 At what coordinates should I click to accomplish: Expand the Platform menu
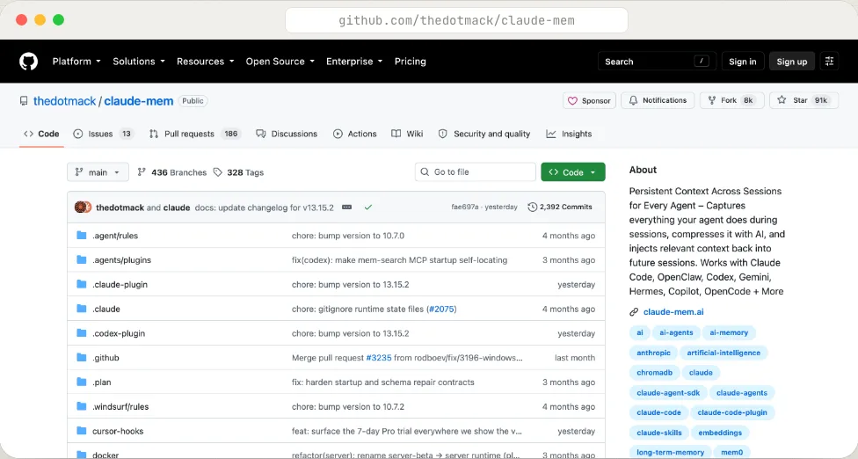click(76, 62)
